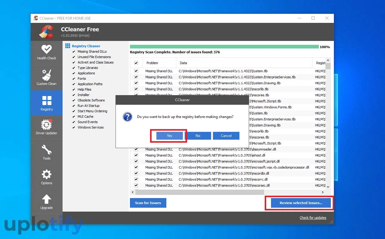This screenshot has width=385, height=239.
Task: Click Review selected Issues button
Action: pyautogui.click(x=301, y=203)
